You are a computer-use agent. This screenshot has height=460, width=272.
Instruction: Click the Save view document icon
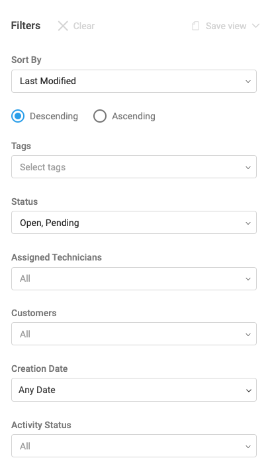pyautogui.click(x=195, y=26)
